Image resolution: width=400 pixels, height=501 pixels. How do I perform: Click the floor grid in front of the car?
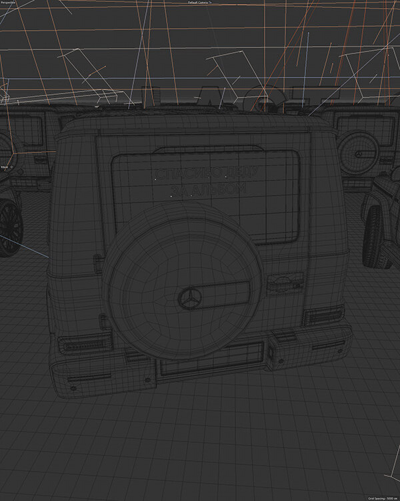pyautogui.click(x=200, y=454)
